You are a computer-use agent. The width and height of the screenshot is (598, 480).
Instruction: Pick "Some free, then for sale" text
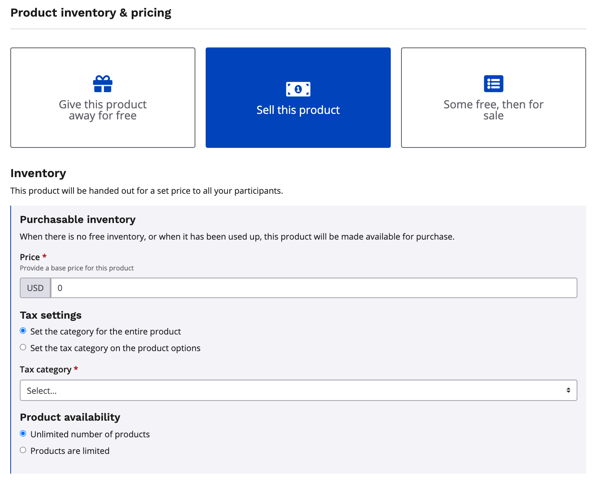click(493, 110)
